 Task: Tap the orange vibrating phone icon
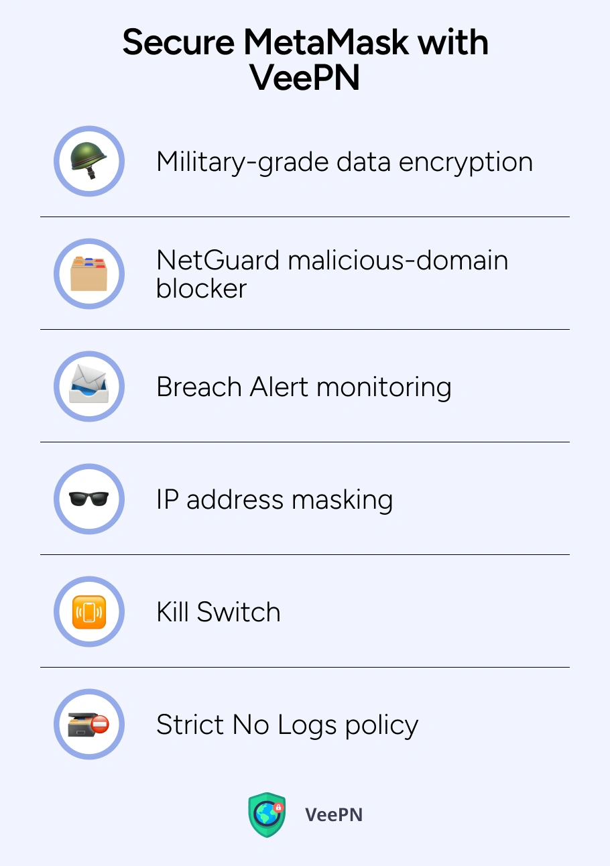point(88,612)
